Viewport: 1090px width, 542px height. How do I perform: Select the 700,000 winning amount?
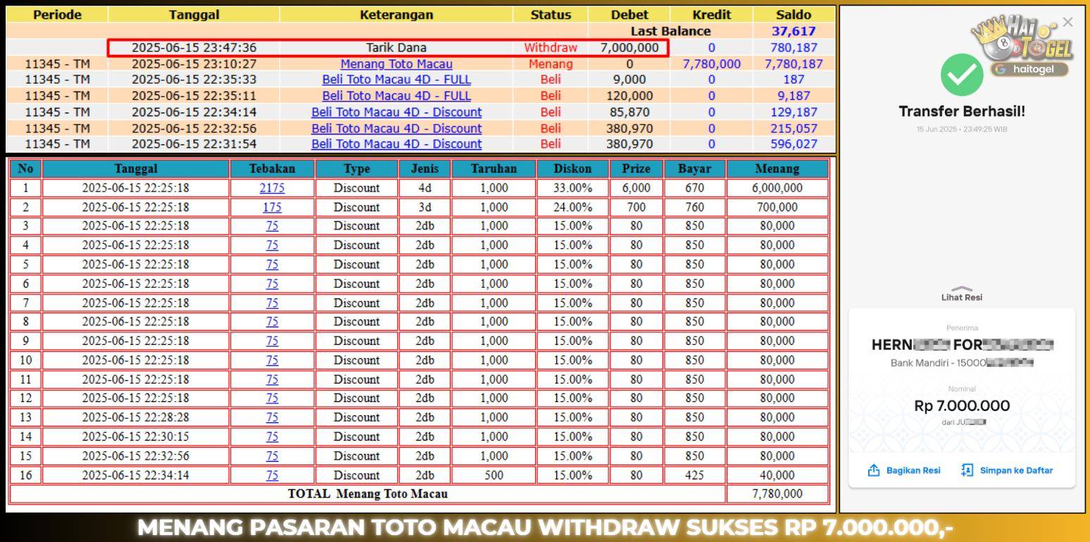(777, 207)
